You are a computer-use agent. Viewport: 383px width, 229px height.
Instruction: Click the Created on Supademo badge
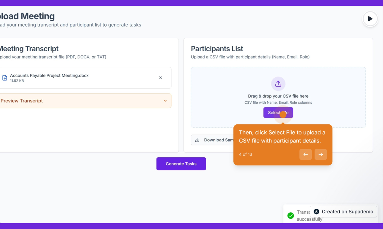[x=343, y=212]
